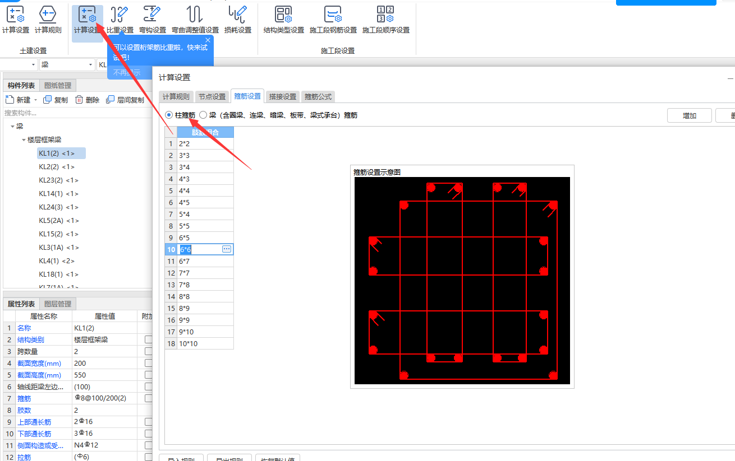This screenshot has width=735, height=461.
Task: Open 结构类型设置
Action: click(x=283, y=20)
